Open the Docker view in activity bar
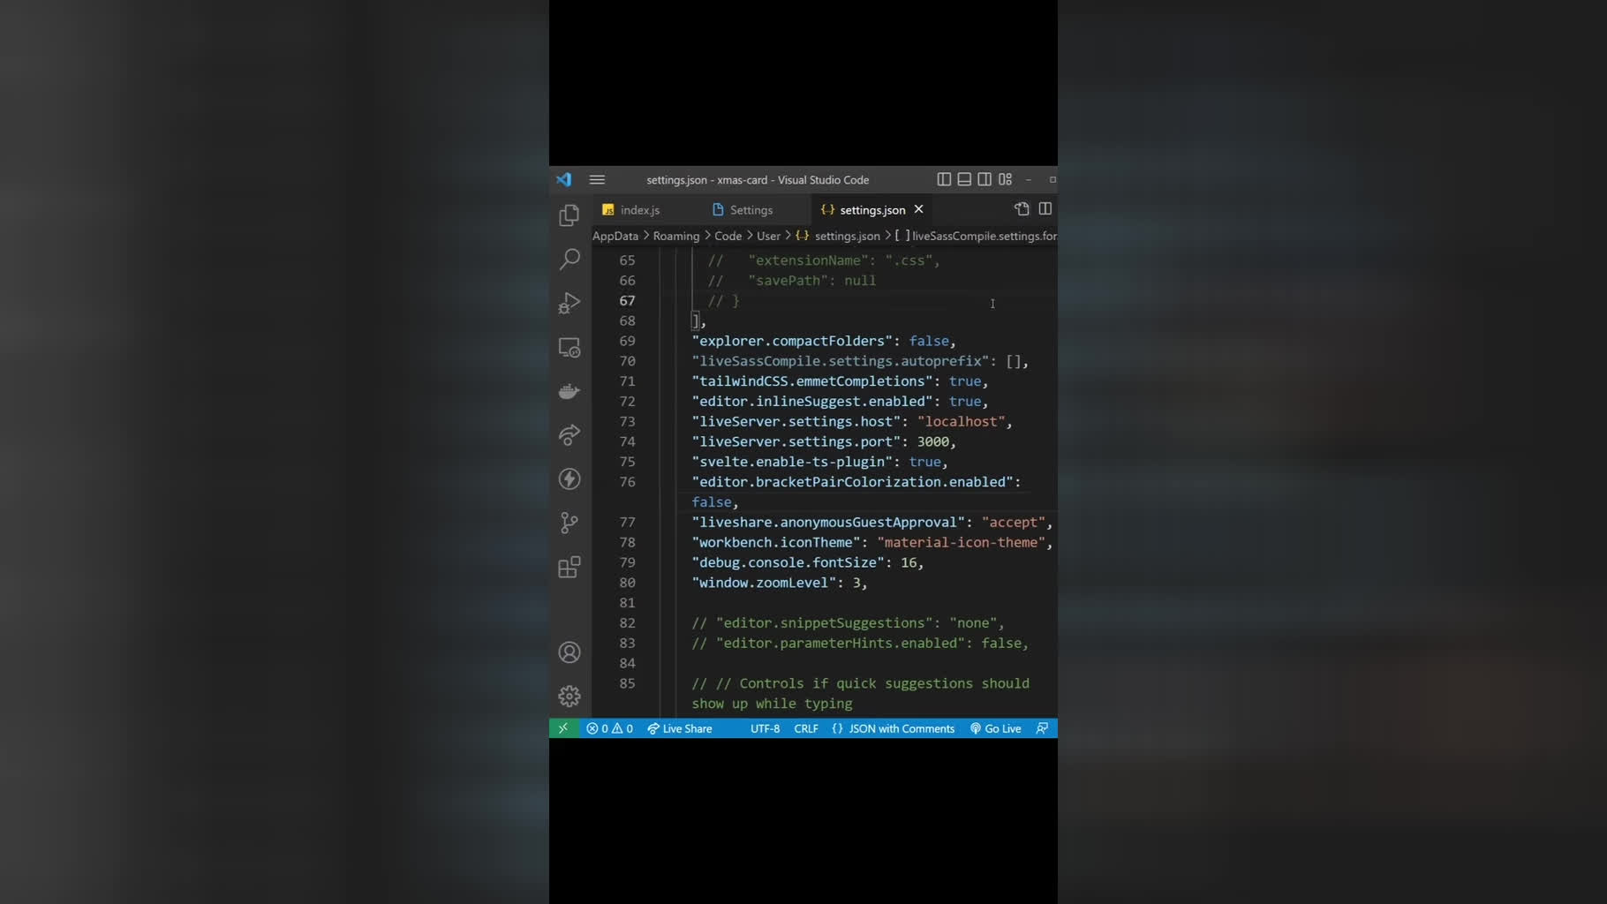1607x904 pixels. (570, 391)
